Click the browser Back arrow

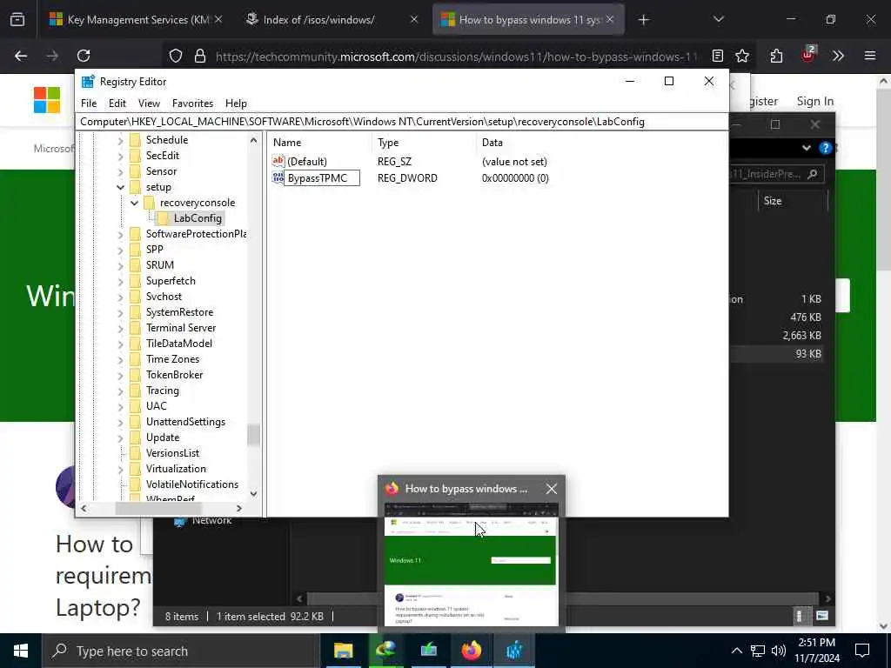coord(21,56)
